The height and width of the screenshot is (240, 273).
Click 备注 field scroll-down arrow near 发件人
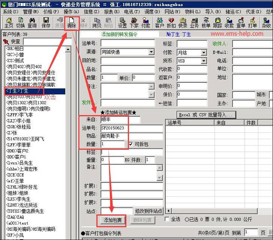[x=151, y=94]
